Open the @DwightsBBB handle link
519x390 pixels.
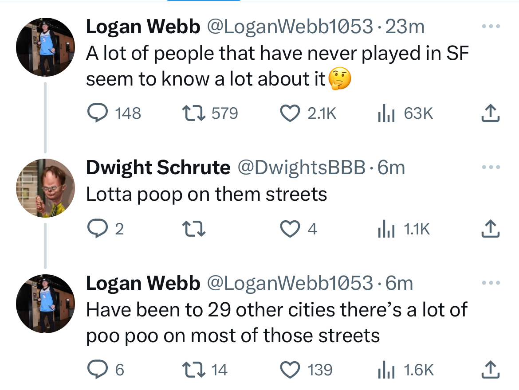303,168
